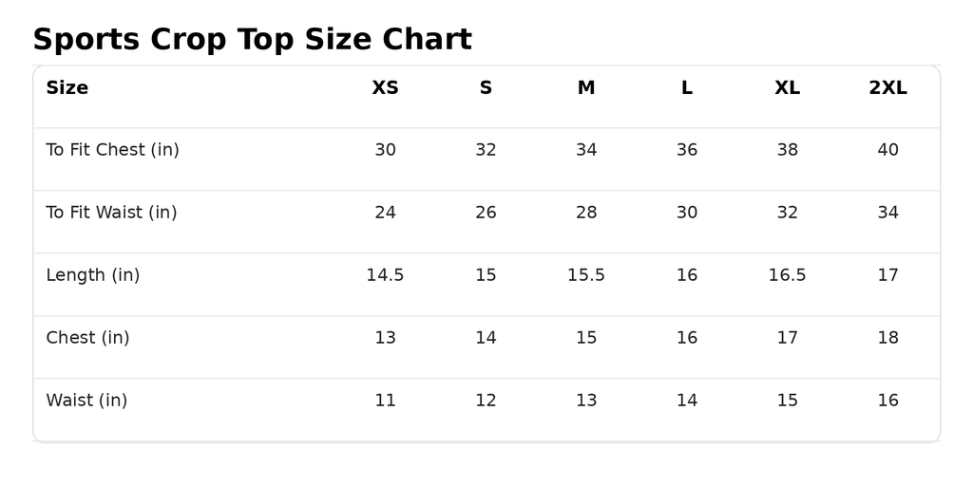
Task: Click the XS column header
Action: click(x=386, y=88)
